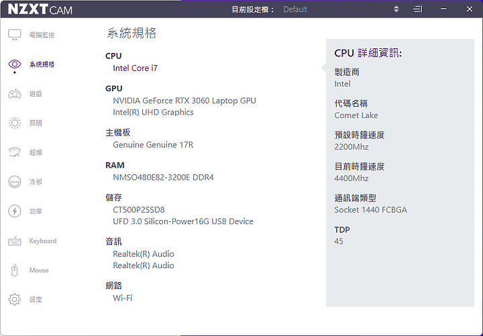Viewport: 483px width, 336px height.
Task: Click the Comet Lake code name value
Action: 356,115
